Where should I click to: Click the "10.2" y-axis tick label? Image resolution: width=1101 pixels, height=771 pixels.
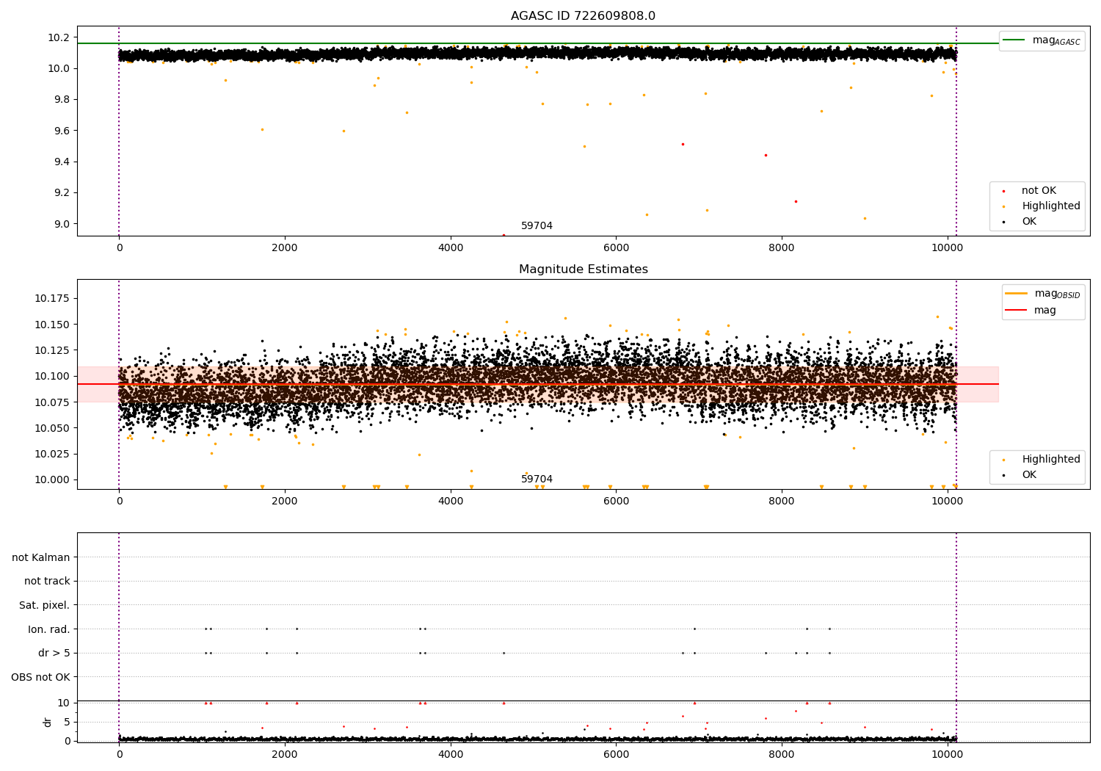59,37
